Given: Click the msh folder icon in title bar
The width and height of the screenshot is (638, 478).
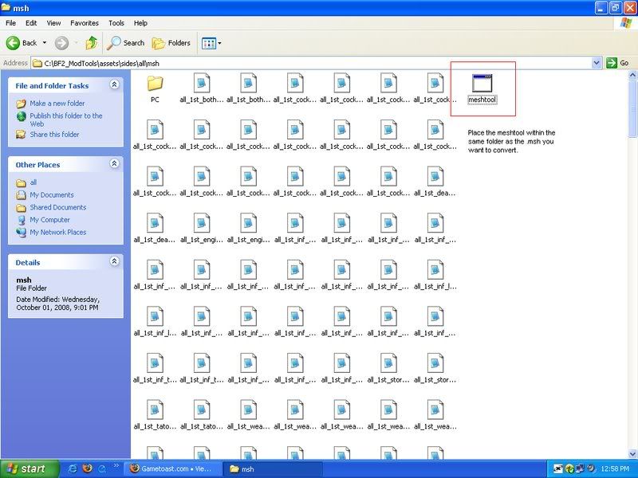Looking at the screenshot, I should (6, 7).
